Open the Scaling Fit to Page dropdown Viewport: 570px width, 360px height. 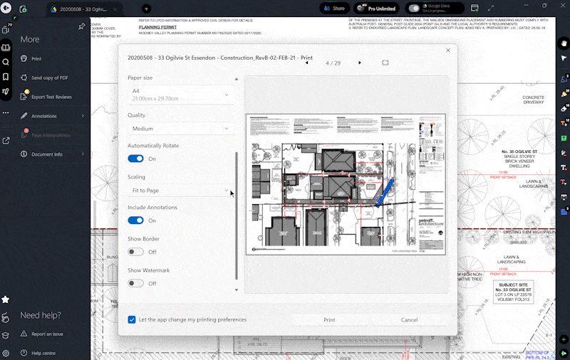click(x=181, y=191)
